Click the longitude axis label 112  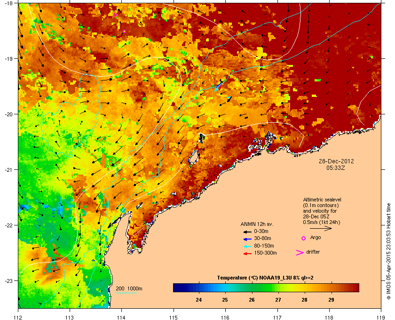point(18,317)
